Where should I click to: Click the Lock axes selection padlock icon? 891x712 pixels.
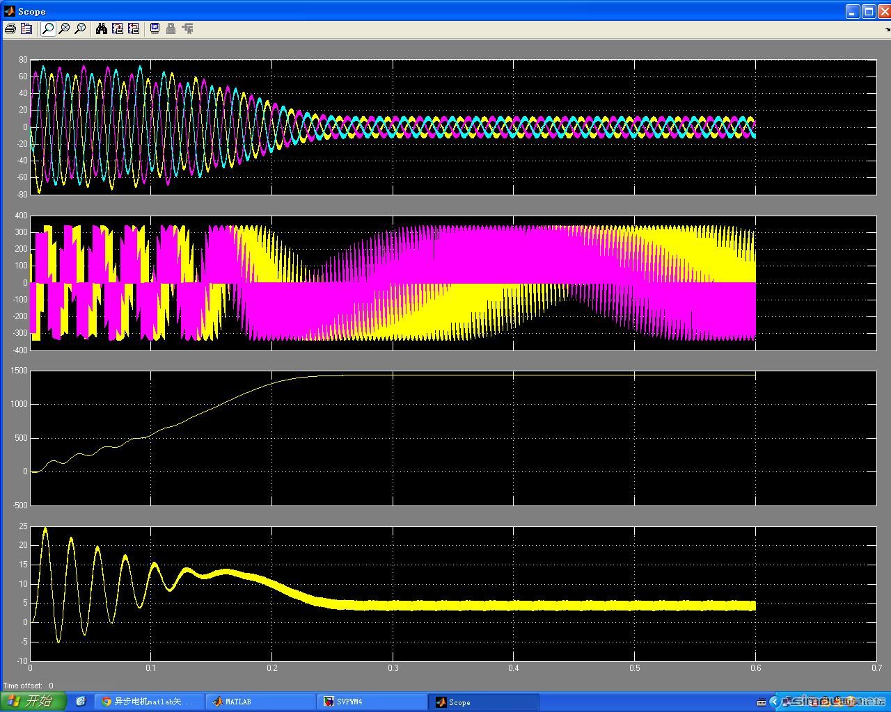coord(171,29)
